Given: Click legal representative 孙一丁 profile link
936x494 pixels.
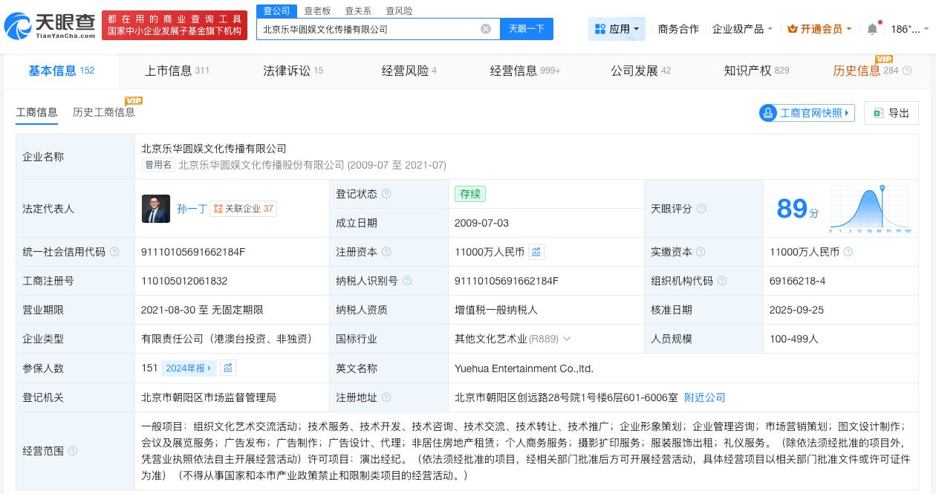Looking at the screenshot, I should (x=192, y=209).
